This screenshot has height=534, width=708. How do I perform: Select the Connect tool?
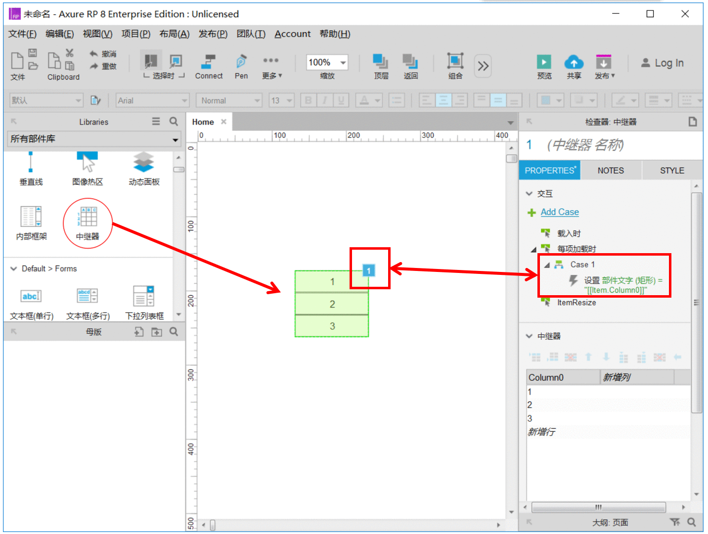pyautogui.click(x=209, y=67)
